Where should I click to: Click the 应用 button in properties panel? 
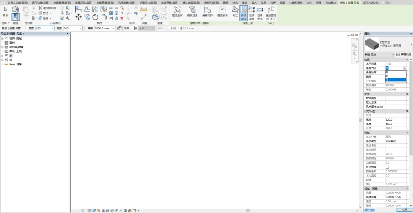(x=404, y=210)
